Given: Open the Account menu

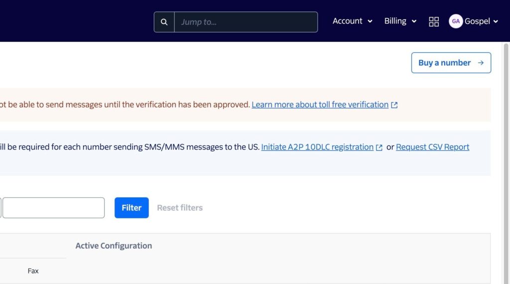Looking at the screenshot, I should pyautogui.click(x=348, y=21).
